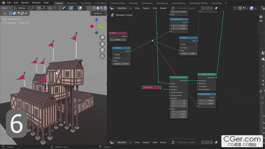Image resolution: width=265 pixels, height=149 pixels.
Task: Collapse the Value node header
Action: coord(111,33)
